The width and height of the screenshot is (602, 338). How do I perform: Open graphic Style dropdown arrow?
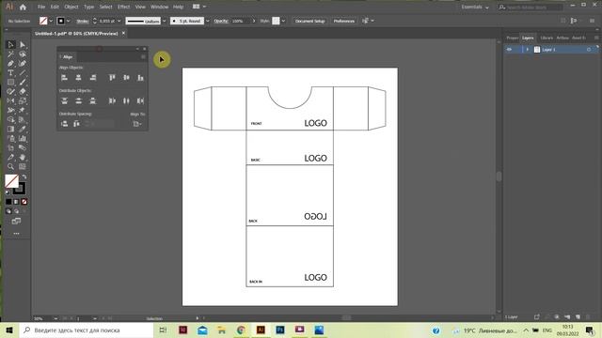283,21
